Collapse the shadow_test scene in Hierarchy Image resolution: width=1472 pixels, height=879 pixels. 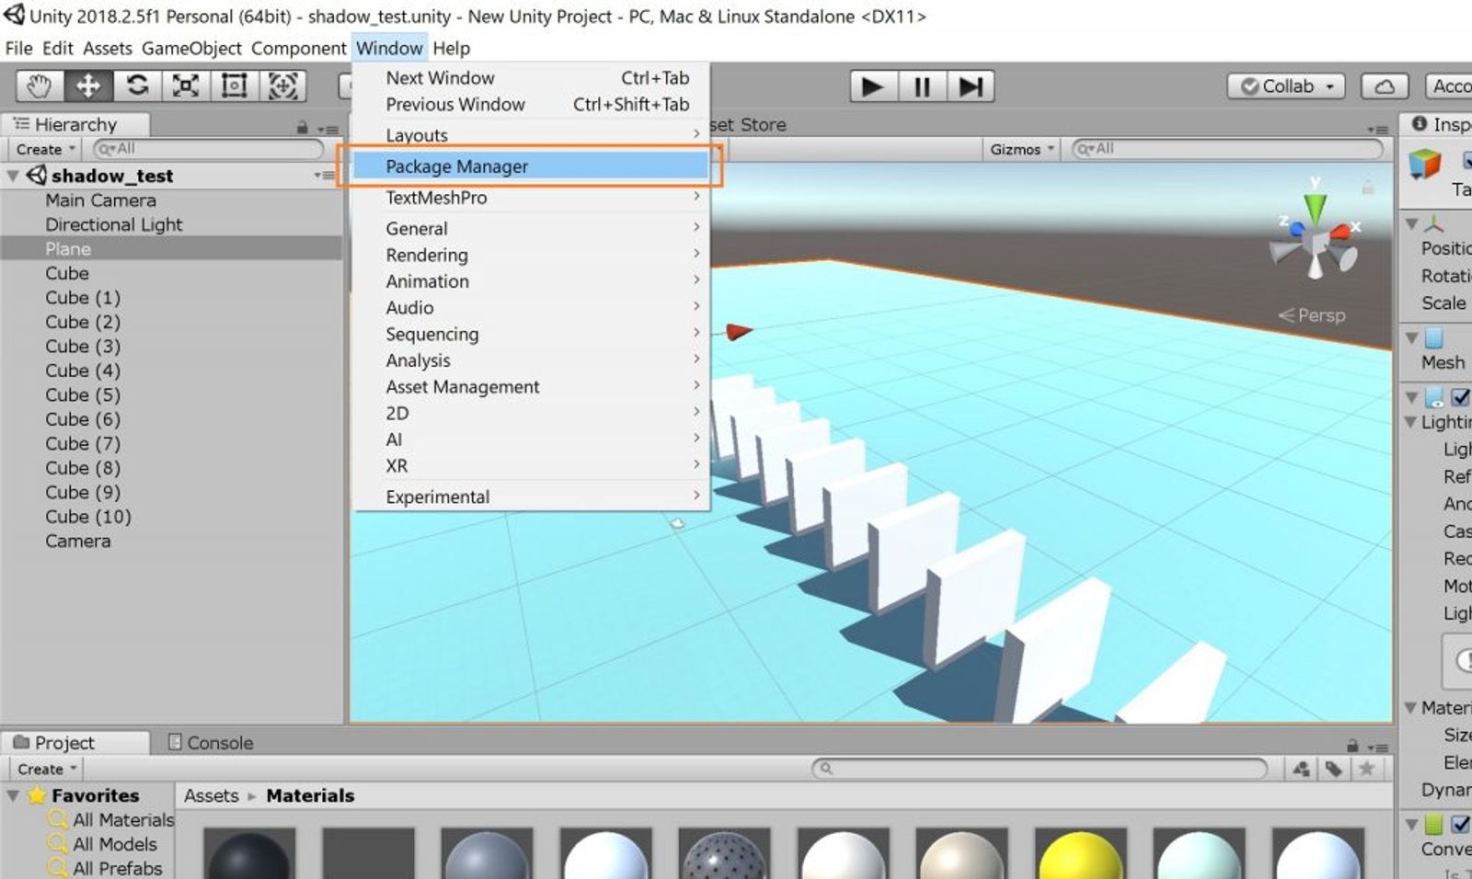click(x=13, y=175)
